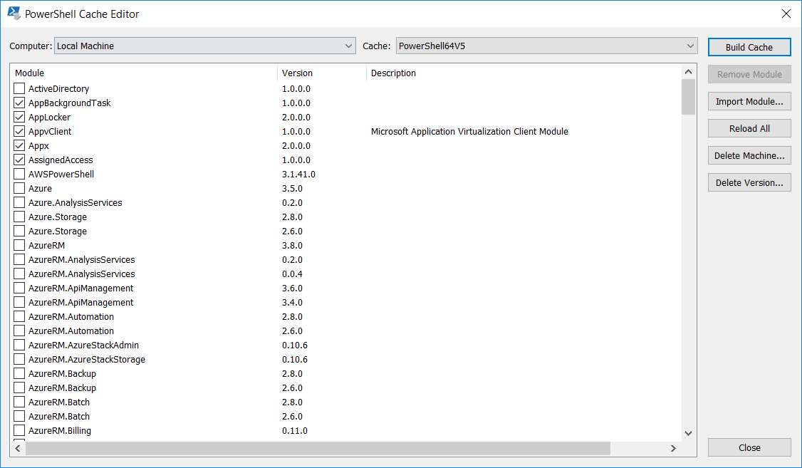The image size is (802, 468).
Task: Click the horizontal scrollbar right arrow
Action: coord(674,449)
